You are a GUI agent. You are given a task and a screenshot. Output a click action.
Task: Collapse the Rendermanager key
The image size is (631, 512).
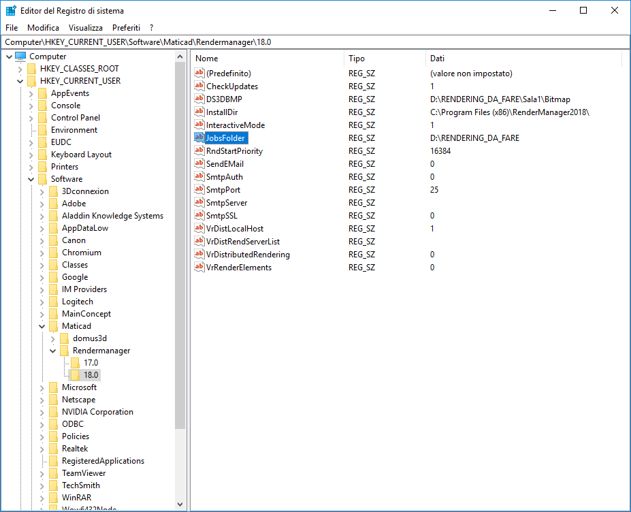(x=52, y=351)
